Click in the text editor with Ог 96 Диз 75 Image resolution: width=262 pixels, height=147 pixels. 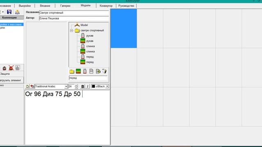(67, 117)
